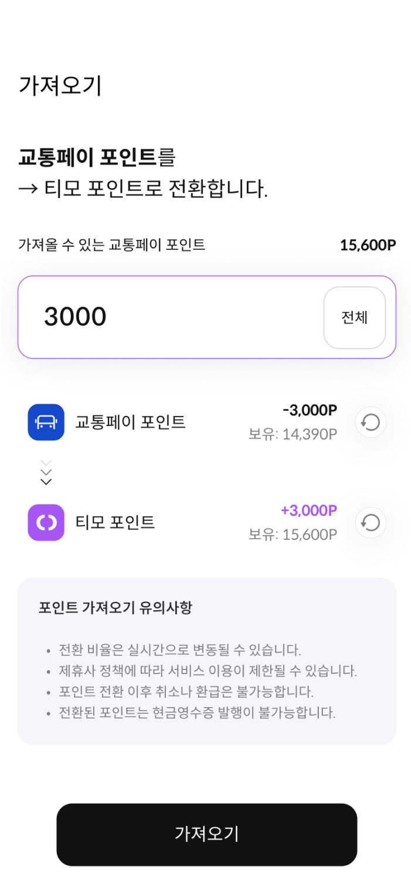Select the 교통페이 포인트 row label
Viewport: 411px width, 890px height.
pos(130,422)
